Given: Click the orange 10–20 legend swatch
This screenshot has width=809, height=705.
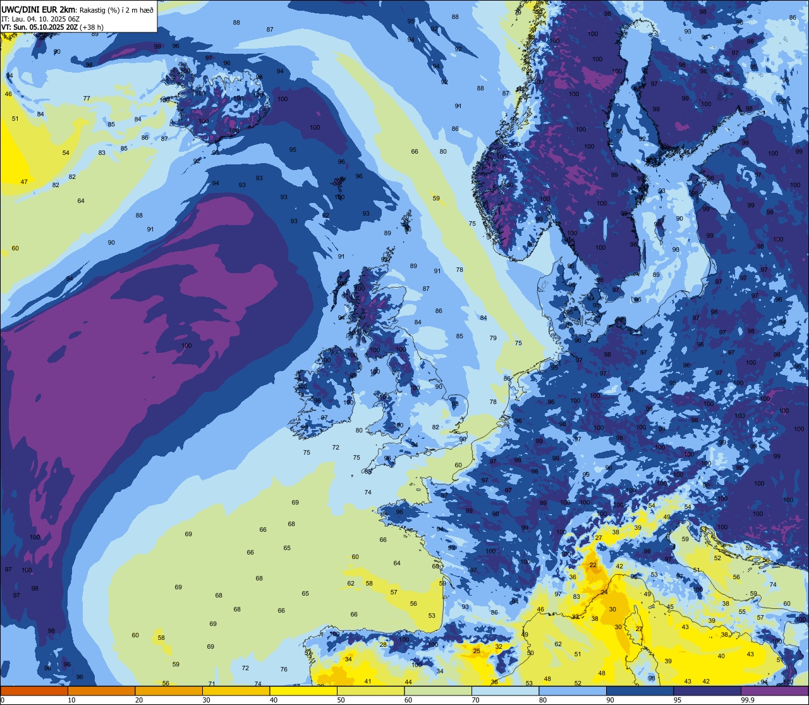Looking at the screenshot, I should 102,690.
